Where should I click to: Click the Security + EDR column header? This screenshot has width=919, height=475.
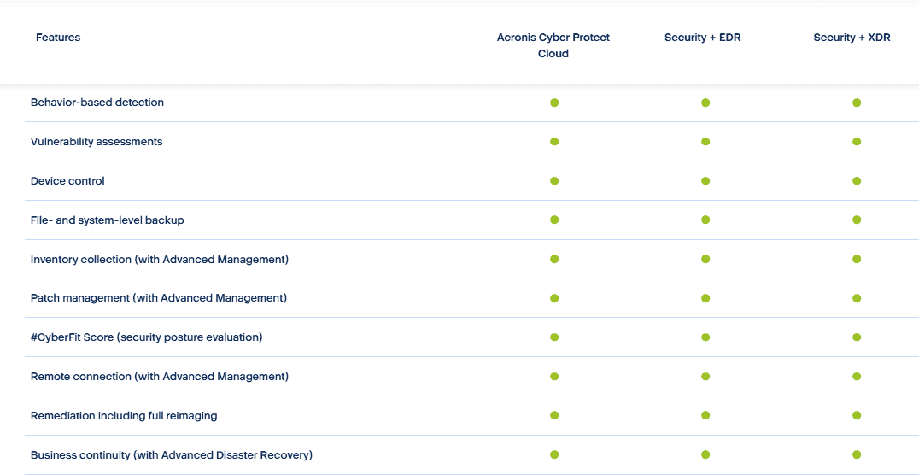(x=703, y=38)
